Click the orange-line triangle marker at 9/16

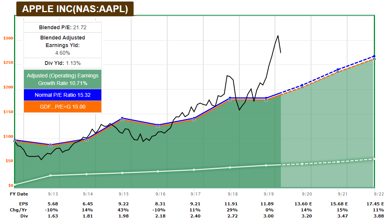[158, 126]
